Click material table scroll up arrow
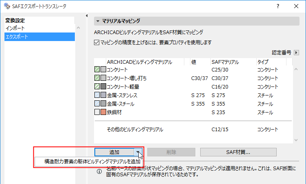Viewport: 306px width, 184px height. click(x=296, y=69)
